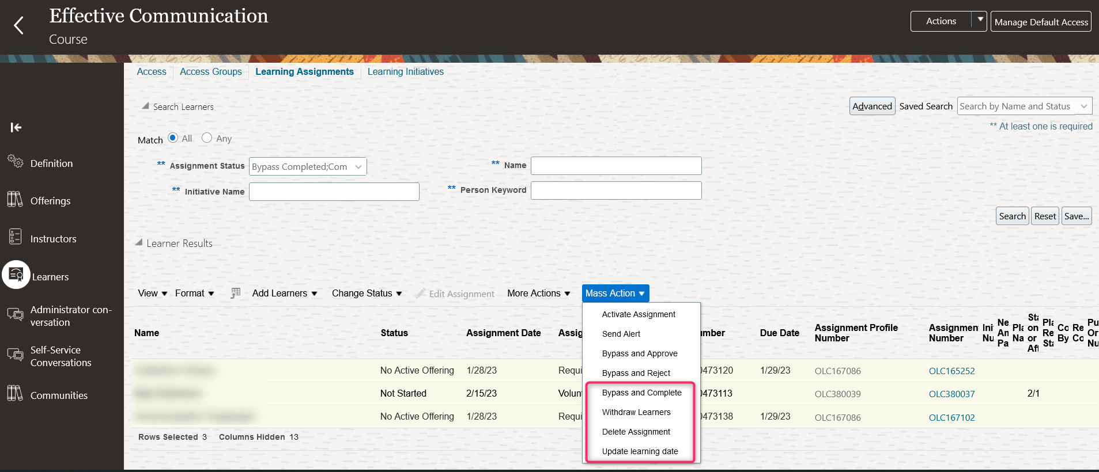Click Assignment Profile Number column header
Image resolution: width=1099 pixels, height=472 pixels.
click(856, 333)
